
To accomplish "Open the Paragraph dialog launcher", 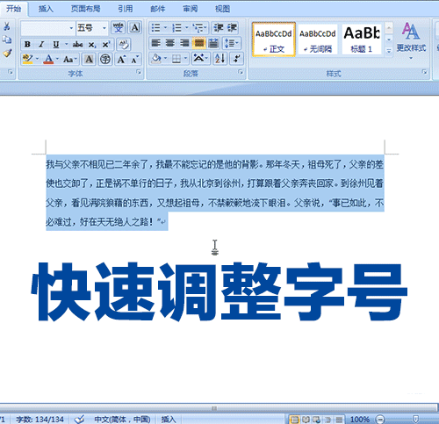I will pos(241,72).
